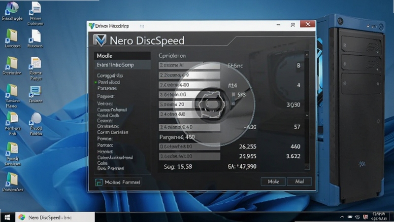This screenshot has height=222, width=394.
Task: Open the Frcodlogle desktop icon
Action: click(12, 11)
